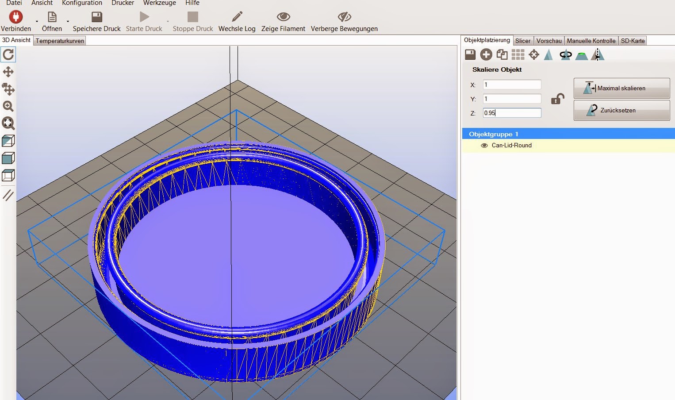Switch to the Slicer tab
Image resolution: width=675 pixels, height=400 pixels.
pyautogui.click(x=522, y=41)
